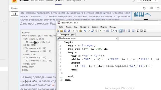
Task: Undo the last edit
Action: click(x=85, y=31)
